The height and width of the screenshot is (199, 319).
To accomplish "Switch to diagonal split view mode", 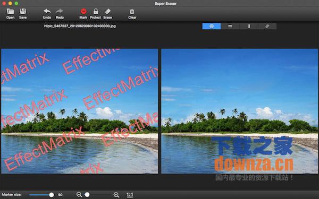I will point(267,26).
